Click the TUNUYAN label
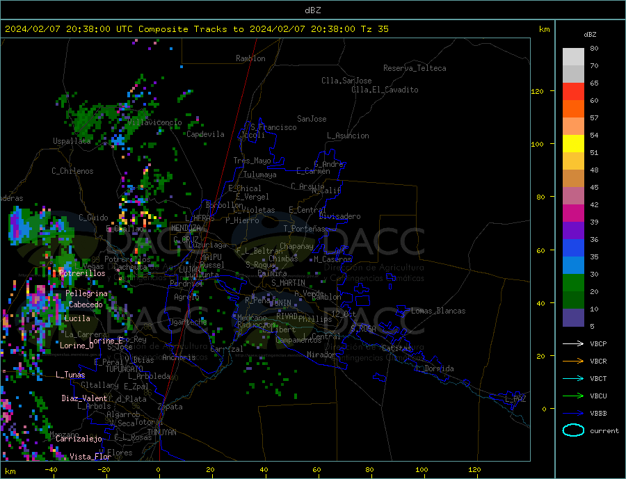The image size is (626, 479). [x=161, y=432]
